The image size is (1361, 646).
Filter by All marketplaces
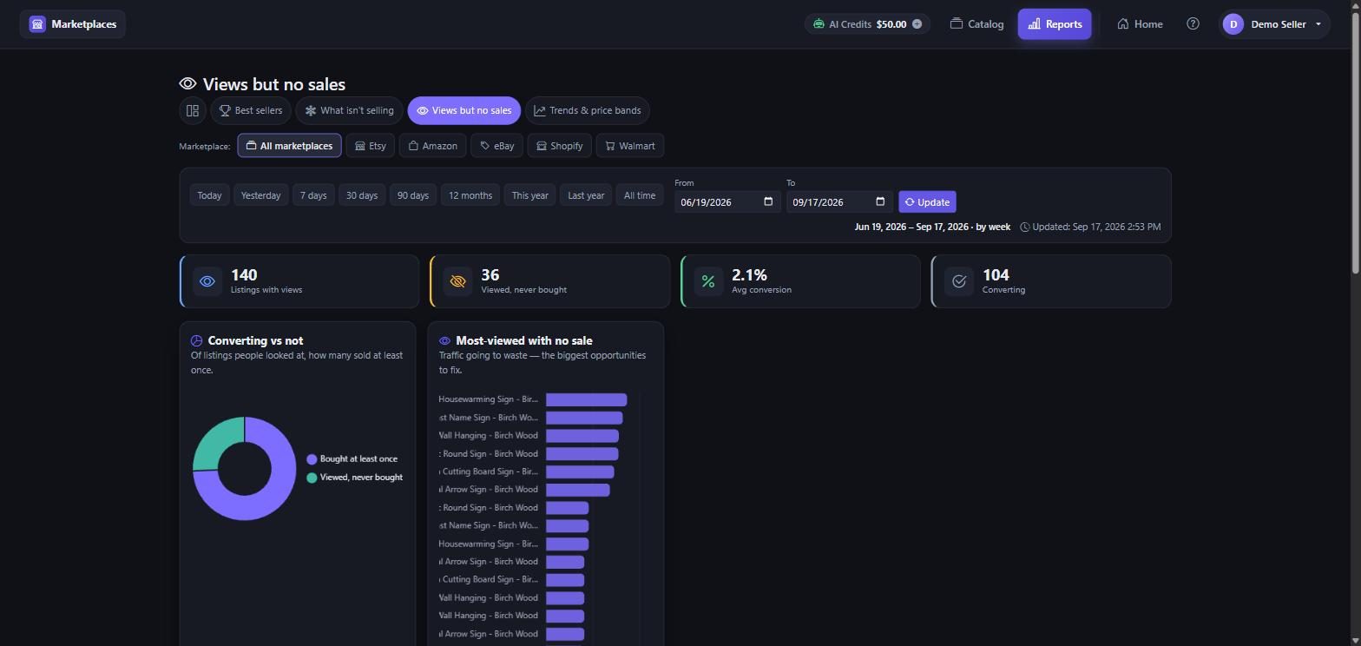pos(289,146)
